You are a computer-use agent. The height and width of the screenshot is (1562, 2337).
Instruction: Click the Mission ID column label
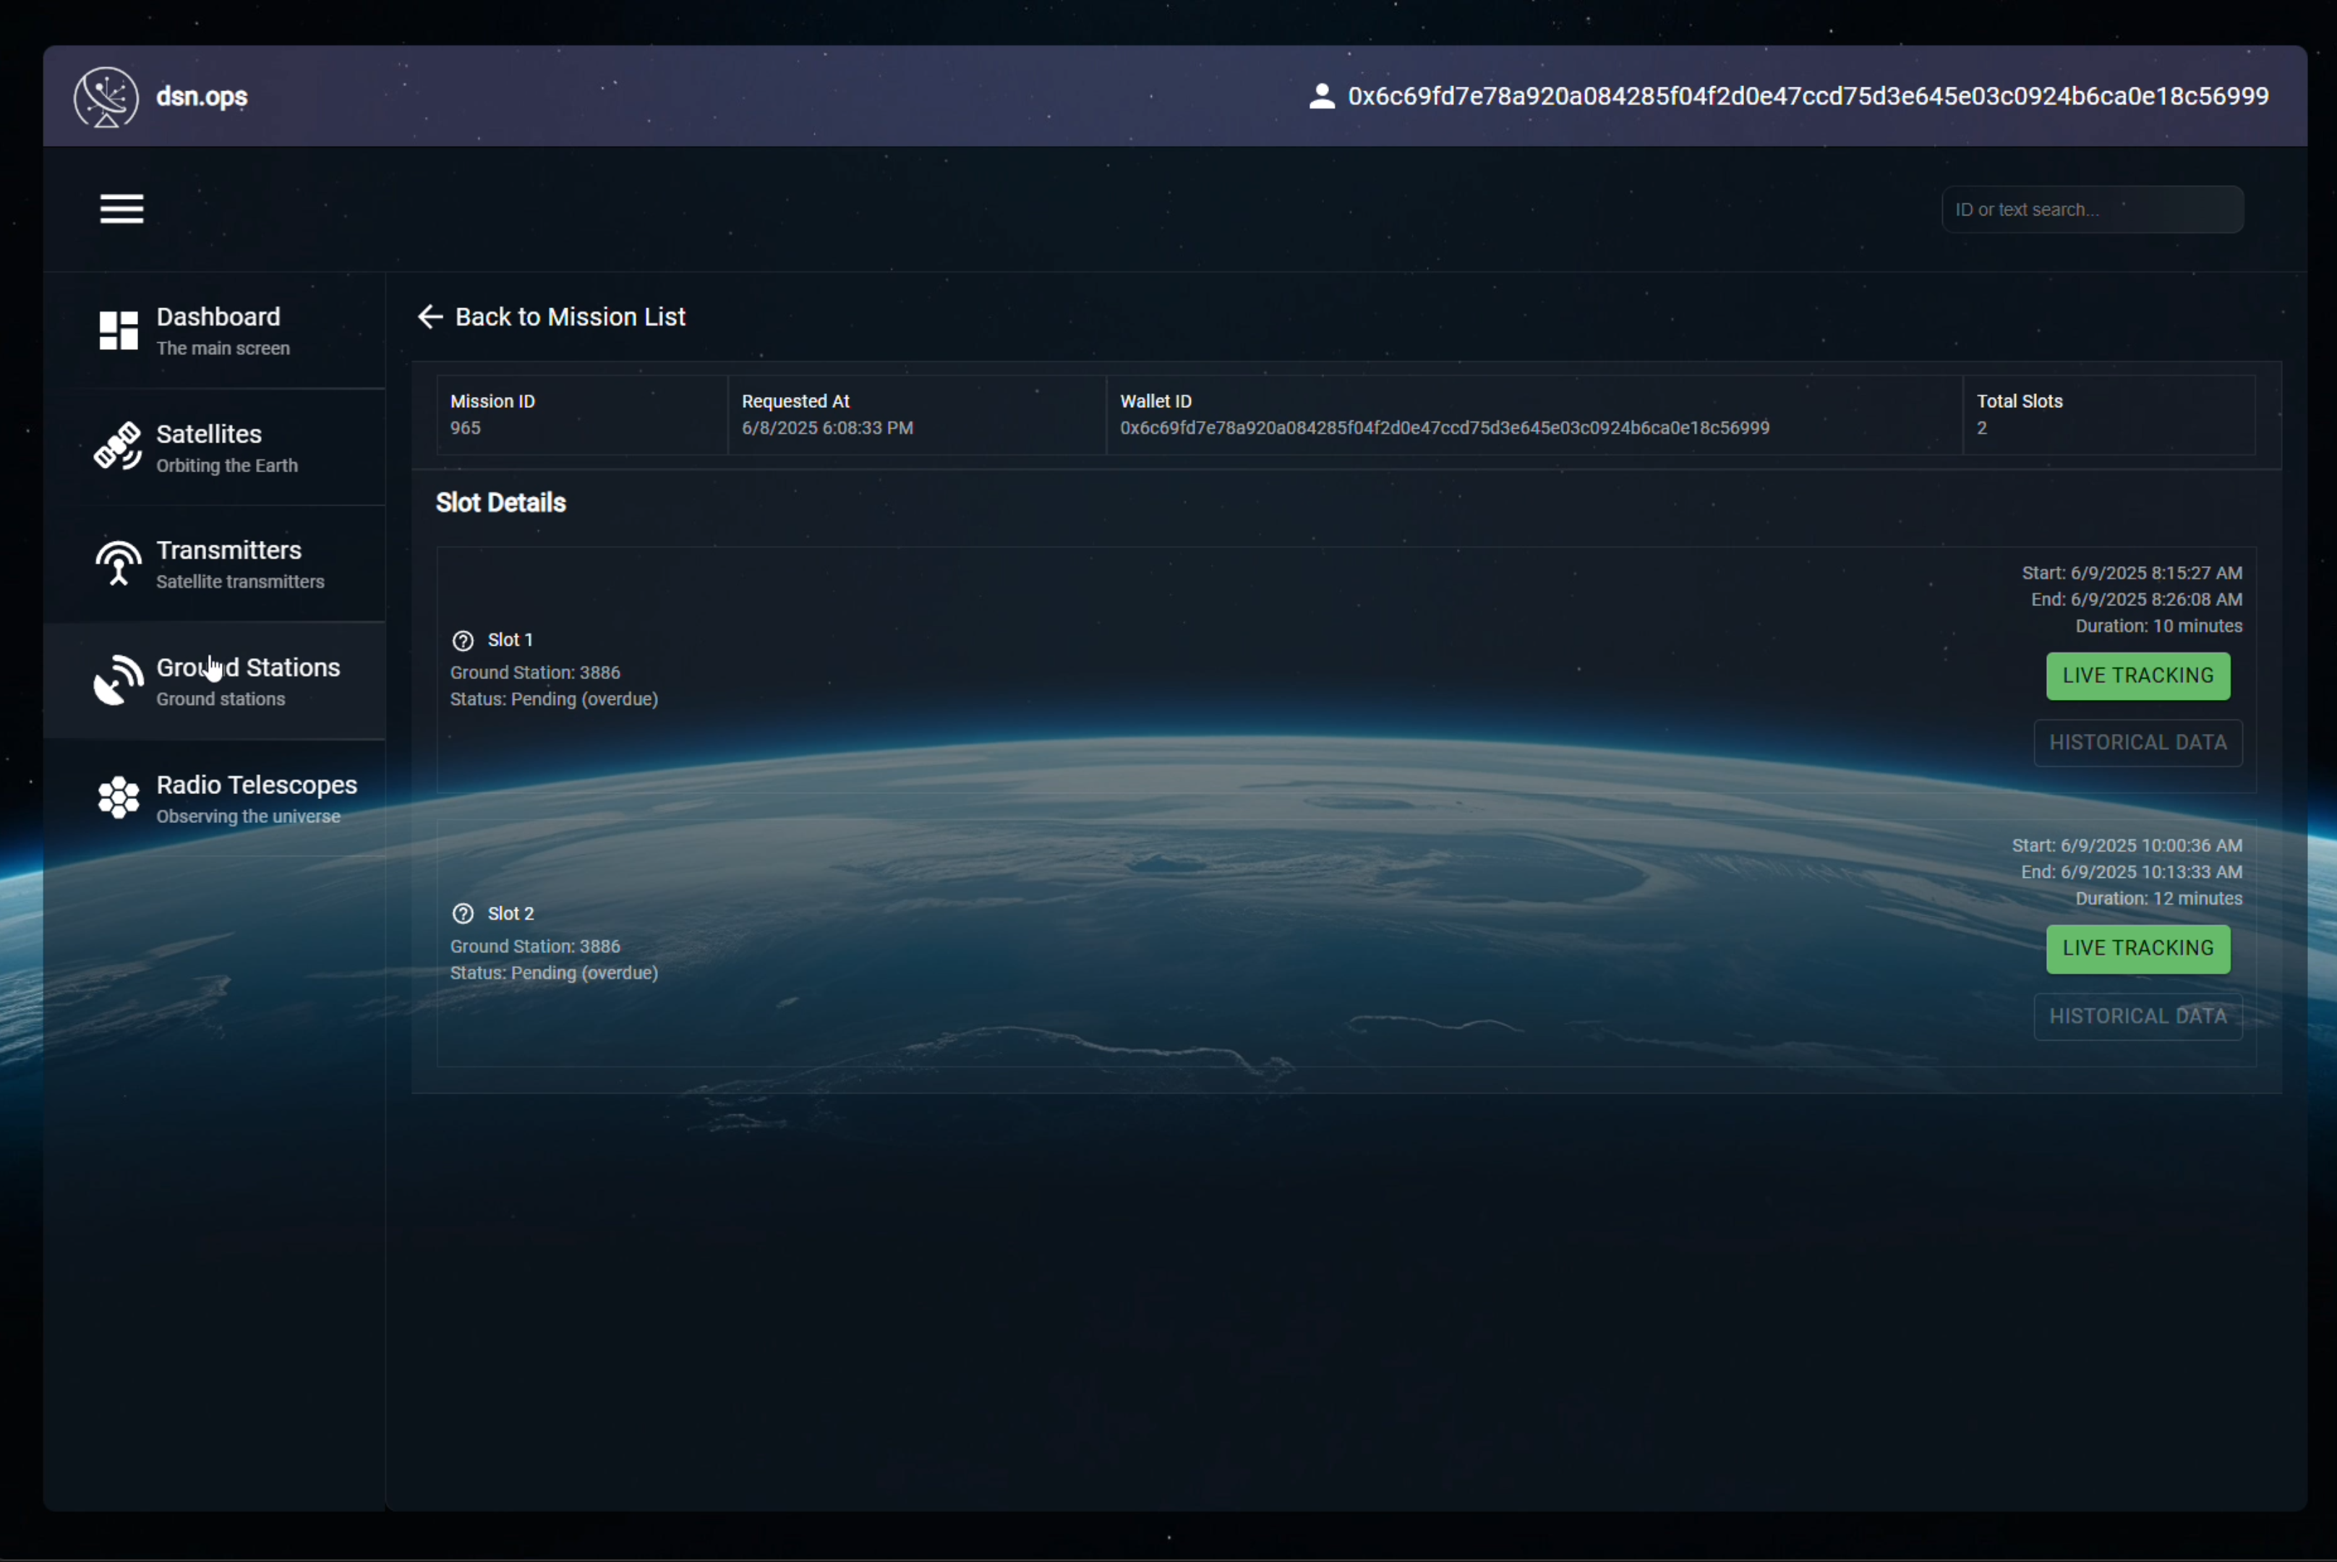(x=492, y=401)
